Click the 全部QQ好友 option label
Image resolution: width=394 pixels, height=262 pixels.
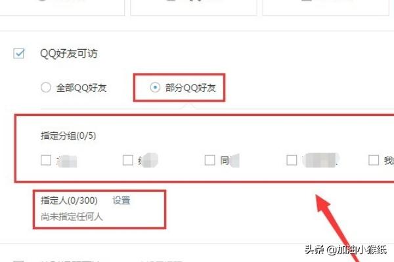coord(81,88)
